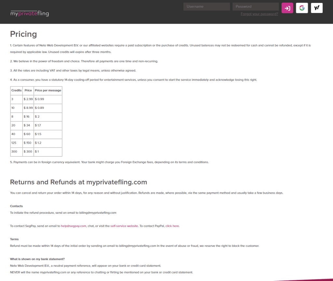
Task: Select the '$ 300' price cell
Action: pos(28,151)
